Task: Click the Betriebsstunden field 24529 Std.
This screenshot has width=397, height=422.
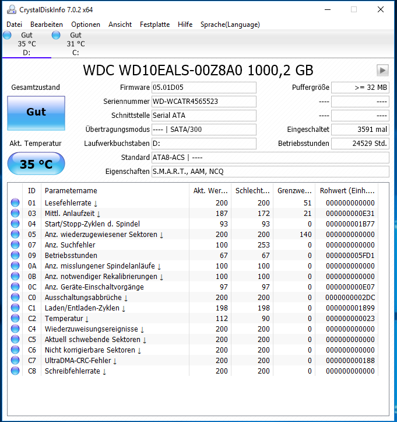Action: [x=360, y=144]
